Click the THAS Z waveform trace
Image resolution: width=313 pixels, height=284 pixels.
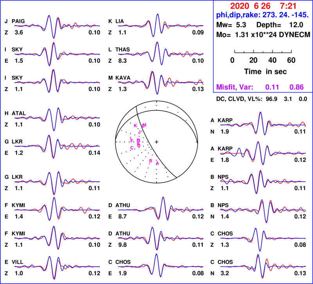[x=161, y=54]
